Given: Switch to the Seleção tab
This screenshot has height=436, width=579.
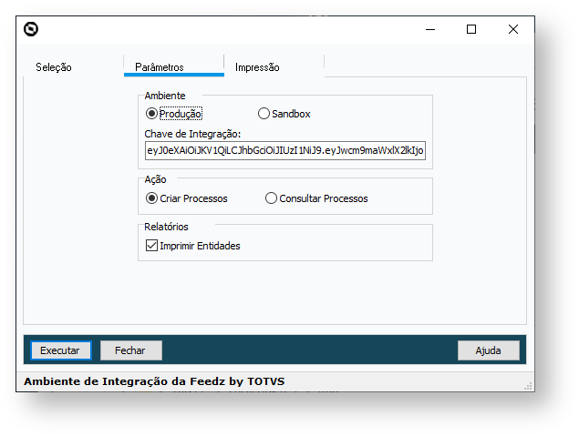Looking at the screenshot, I should [54, 67].
